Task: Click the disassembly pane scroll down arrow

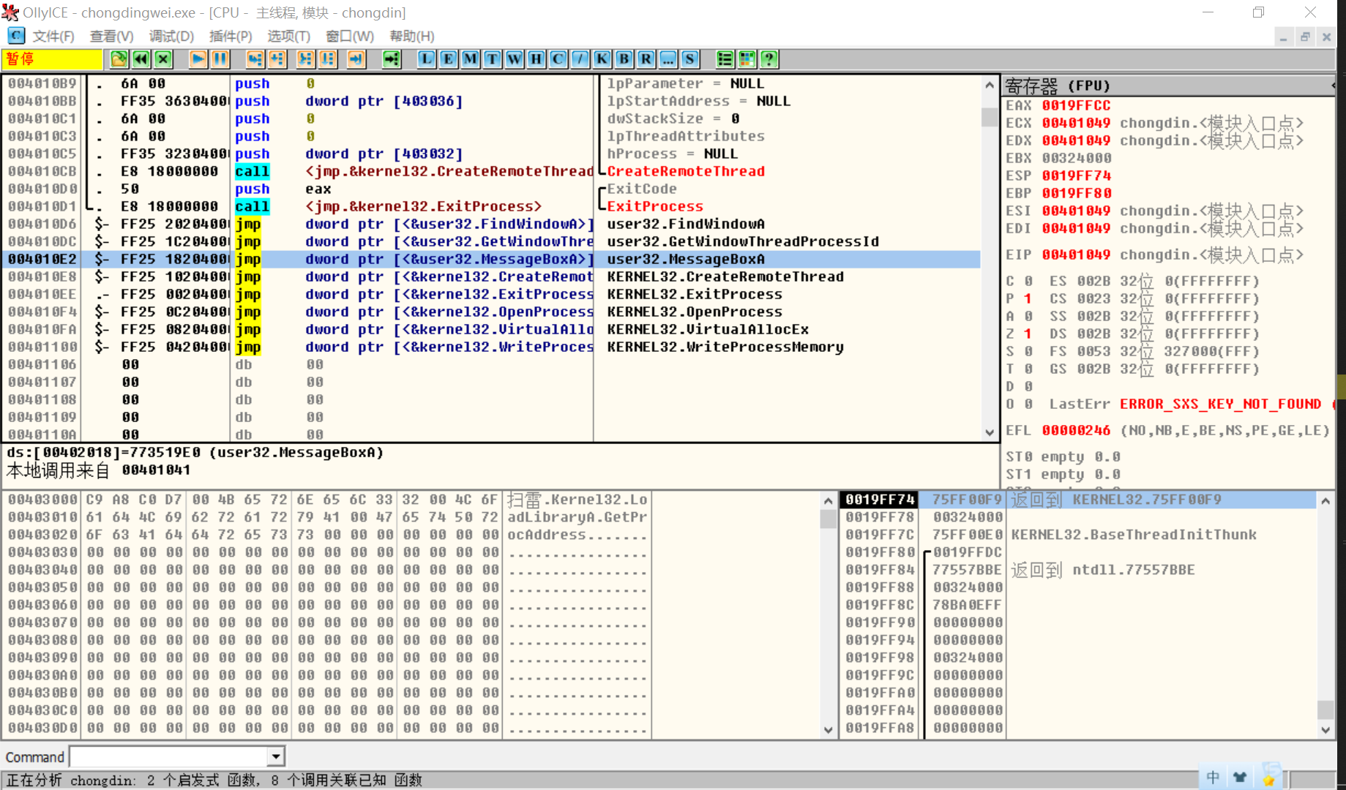Action: (990, 432)
